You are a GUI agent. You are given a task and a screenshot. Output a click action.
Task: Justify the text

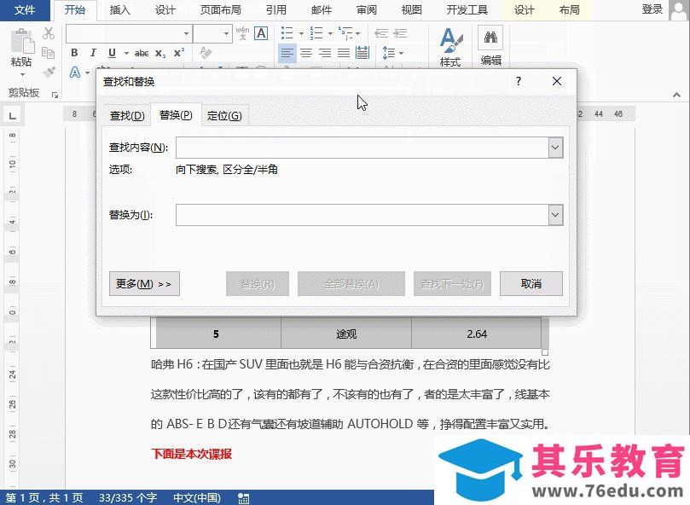click(344, 53)
